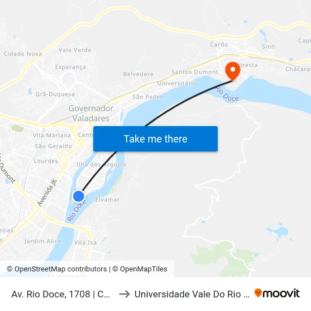This screenshot has width=311, height=311.
Task: Select the Universidade Vale Do Rio destination text
Action: coord(192,294)
